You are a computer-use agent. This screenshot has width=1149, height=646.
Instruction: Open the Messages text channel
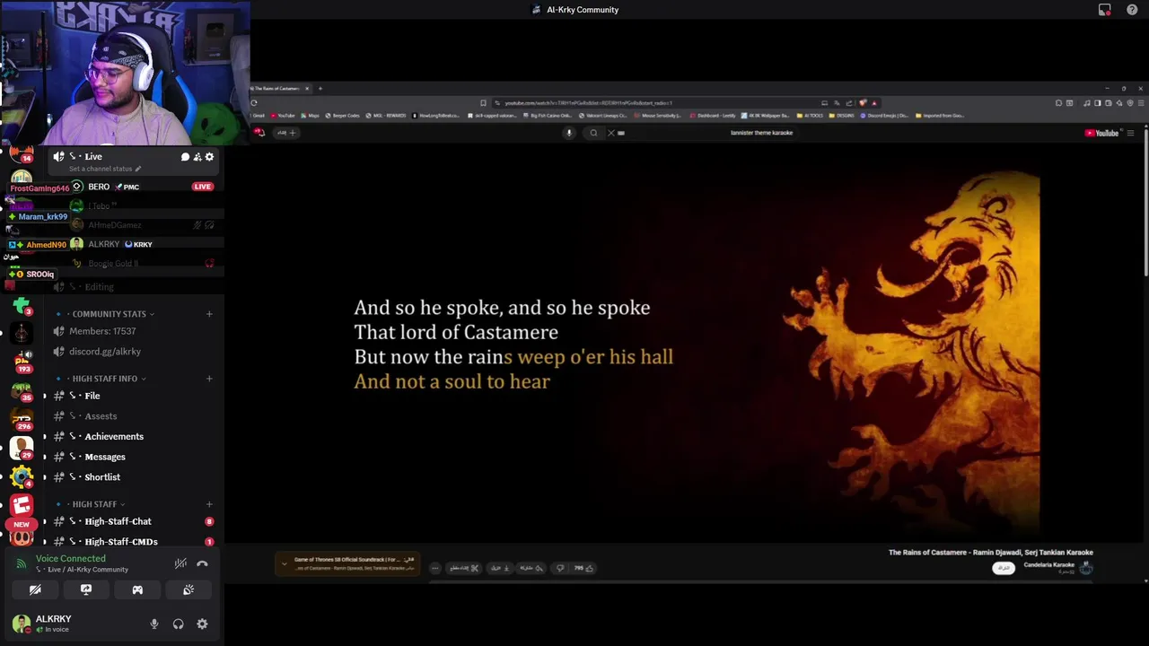(x=105, y=458)
